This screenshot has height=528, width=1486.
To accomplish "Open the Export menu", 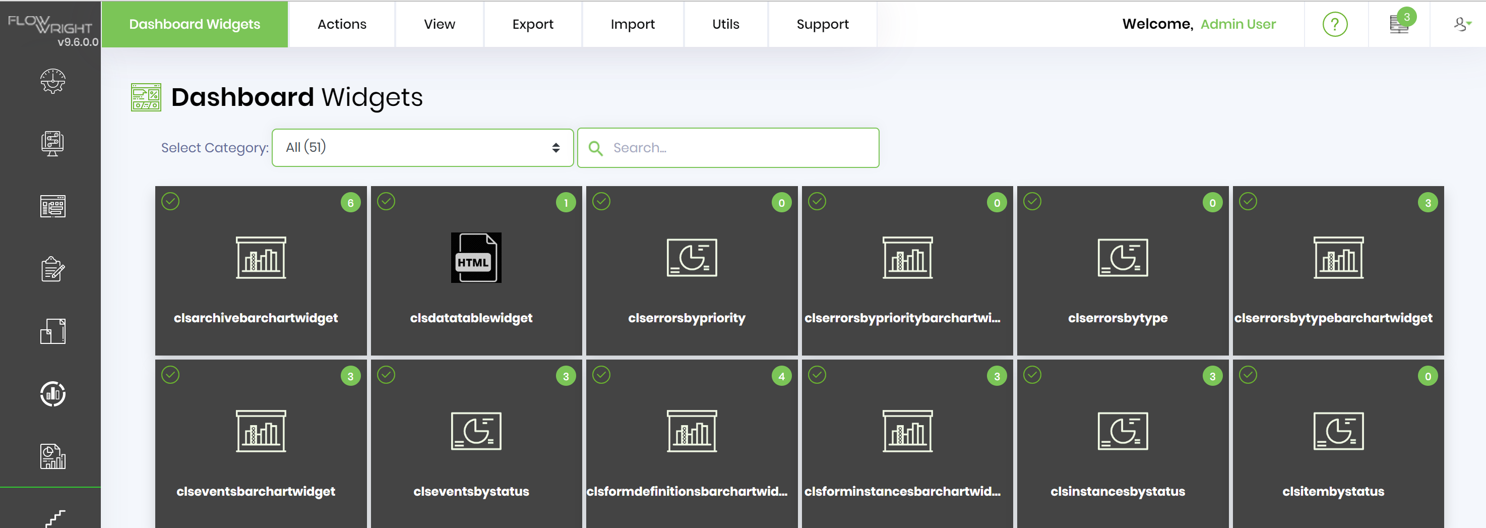I will tap(532, 24).
